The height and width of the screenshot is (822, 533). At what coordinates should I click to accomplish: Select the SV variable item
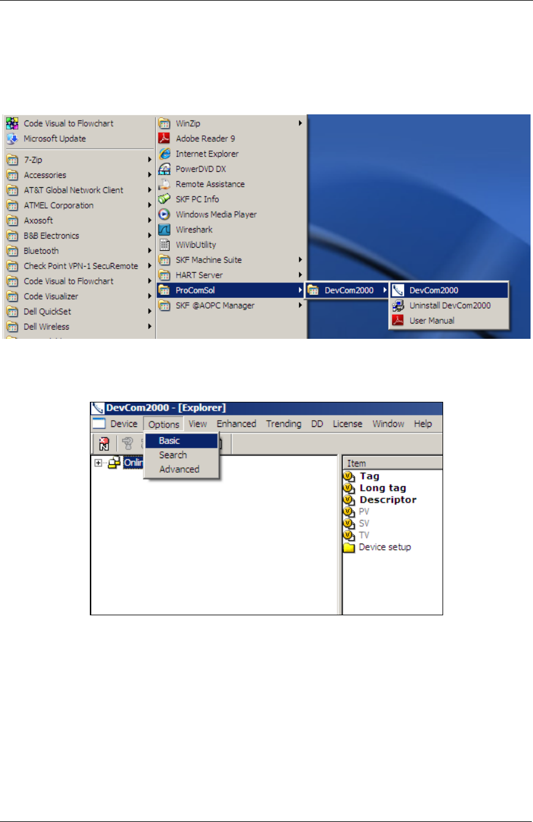click(357, 524)
